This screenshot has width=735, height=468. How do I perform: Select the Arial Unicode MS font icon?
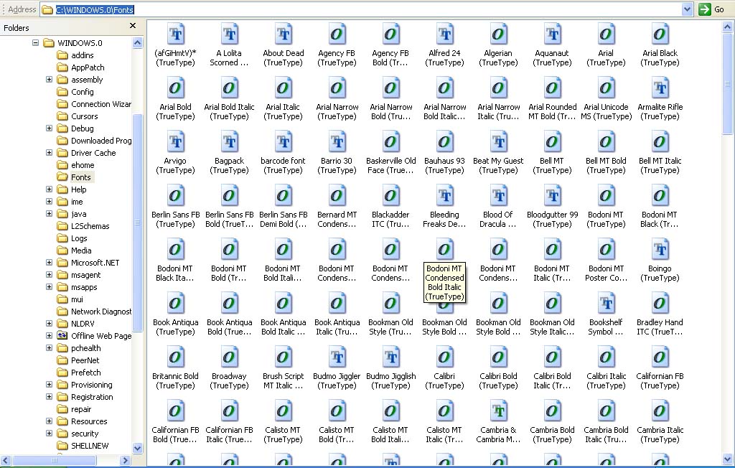click(606, 88)
